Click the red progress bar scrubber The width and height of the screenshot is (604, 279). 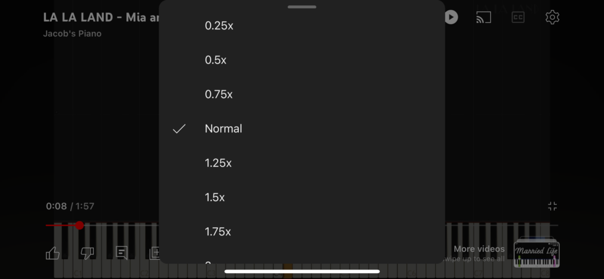tap(80, 225)
